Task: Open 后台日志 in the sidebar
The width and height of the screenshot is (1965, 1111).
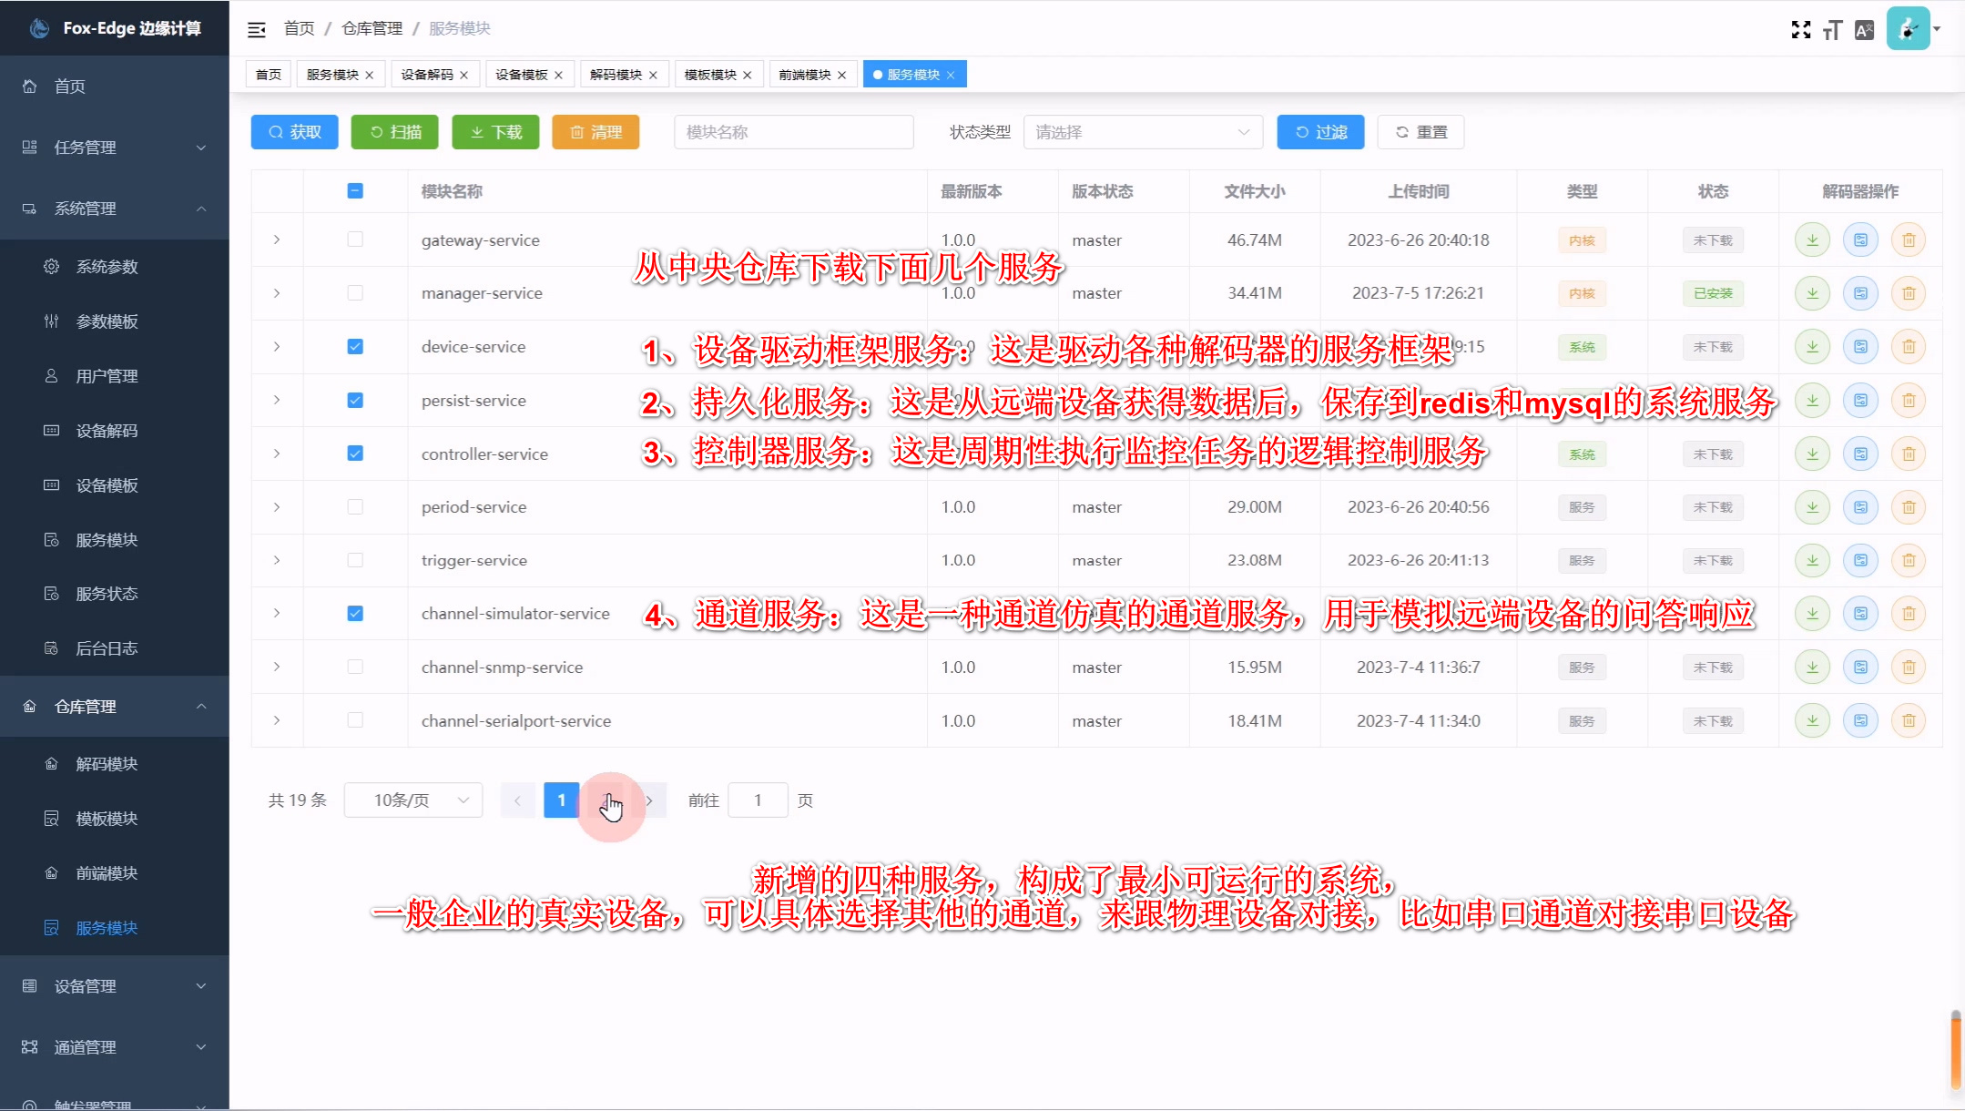Action: 115,648
